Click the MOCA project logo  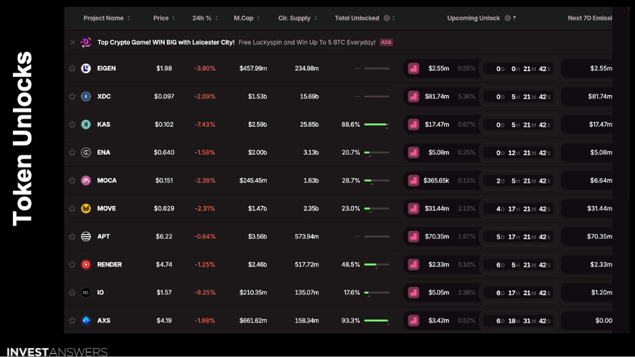pyautogui.click(x=86, y=180)
